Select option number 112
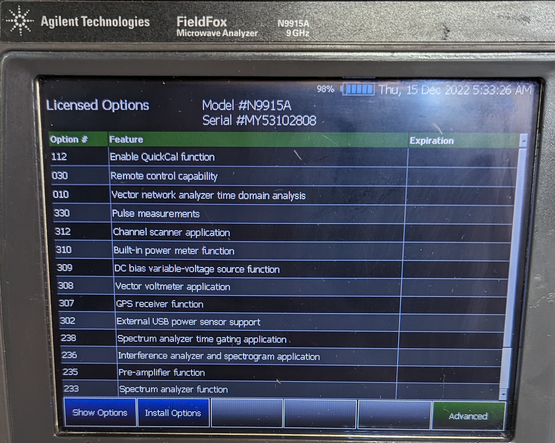The image size is (555, 443). coord(59,157)
